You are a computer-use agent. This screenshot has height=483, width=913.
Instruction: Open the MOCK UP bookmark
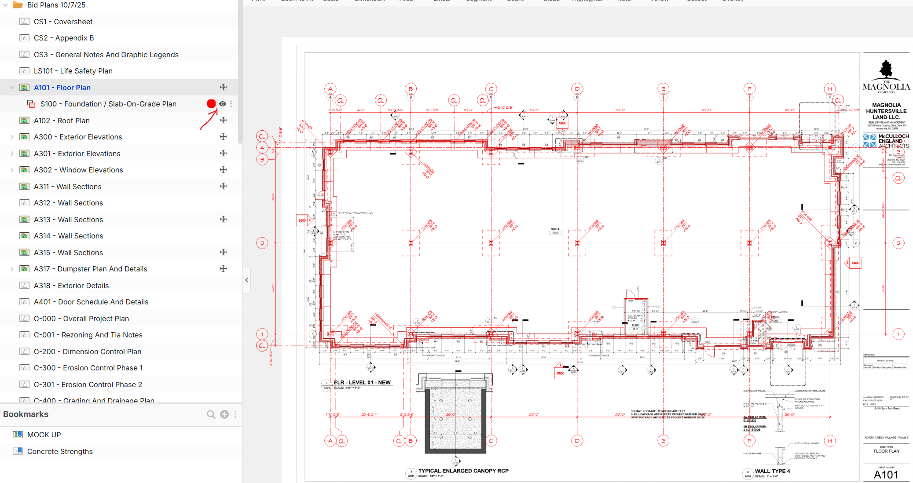44,435
